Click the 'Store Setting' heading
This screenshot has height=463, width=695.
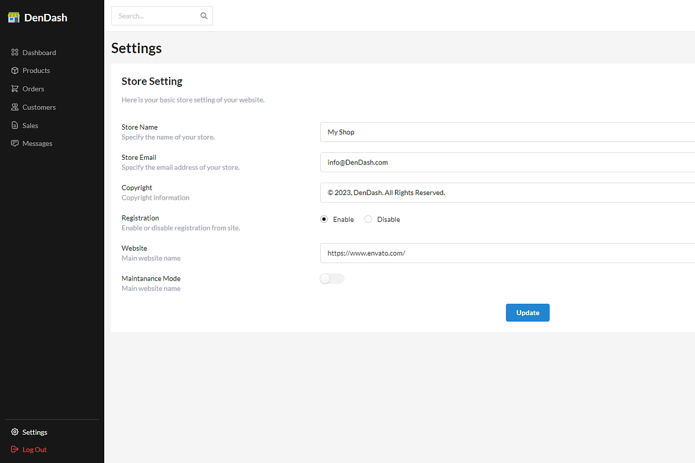point(152,82)
